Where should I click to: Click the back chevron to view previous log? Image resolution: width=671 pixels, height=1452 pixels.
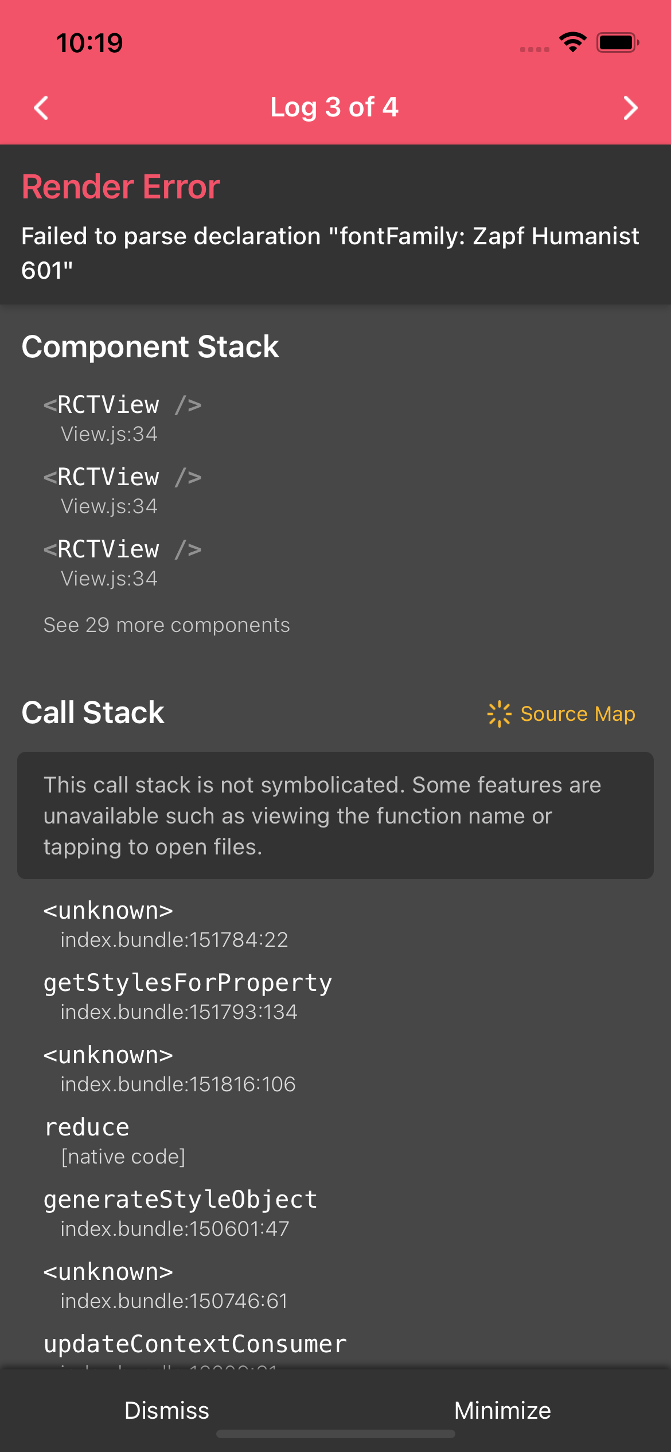[x=40, y=107]
